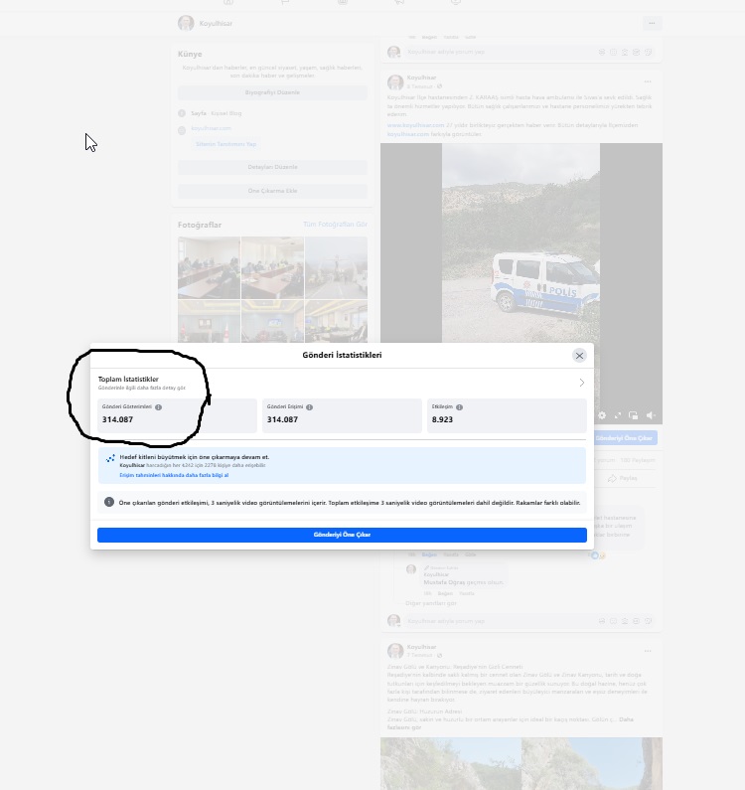The height and width of the screenshot is (790, 745).
Task: Info icon next to Gönderi Gösterimleri
Action: coord(159,407)
